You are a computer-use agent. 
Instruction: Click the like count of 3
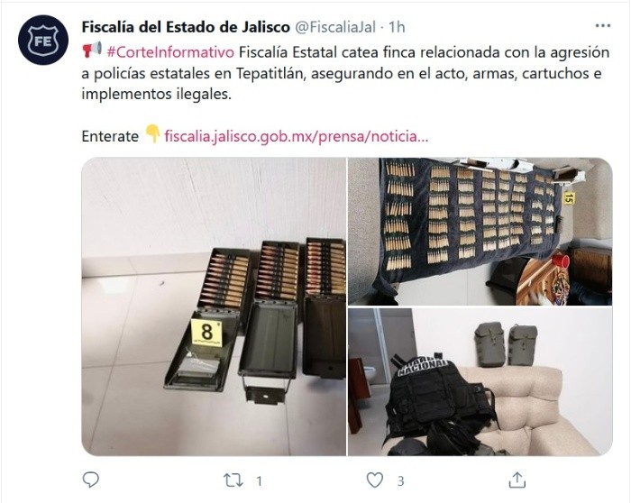click(x=400, y=480)
